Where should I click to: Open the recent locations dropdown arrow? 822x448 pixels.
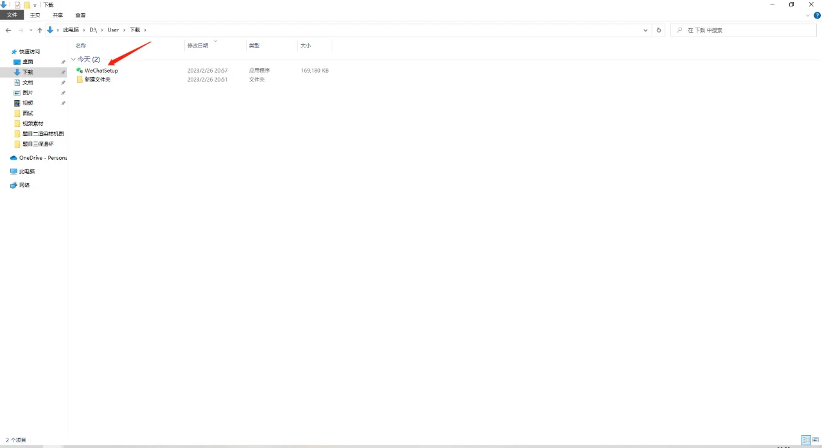pos(31,30)
